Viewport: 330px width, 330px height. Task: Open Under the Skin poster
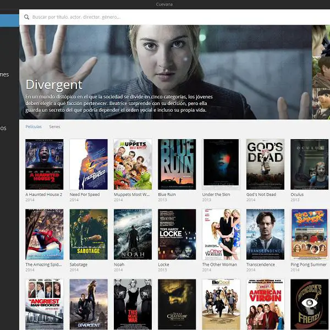tap(221, 164)
